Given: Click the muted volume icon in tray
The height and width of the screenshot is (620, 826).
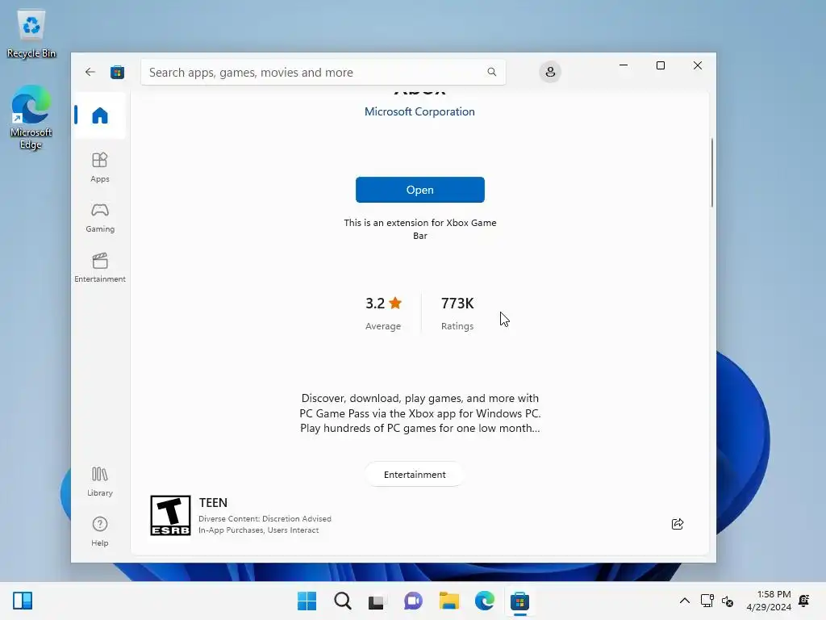Looking at the screenshot, I should coord(728,601).
